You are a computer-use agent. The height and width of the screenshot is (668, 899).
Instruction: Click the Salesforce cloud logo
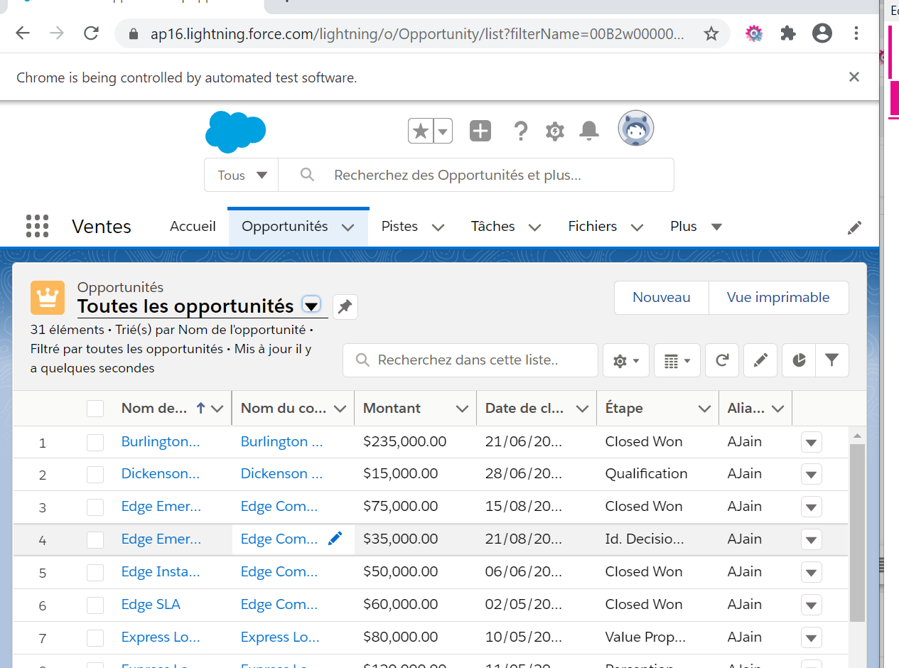(235, 131)
